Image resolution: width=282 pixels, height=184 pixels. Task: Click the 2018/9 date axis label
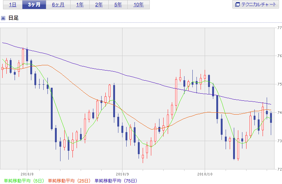[x=122, y=174]
